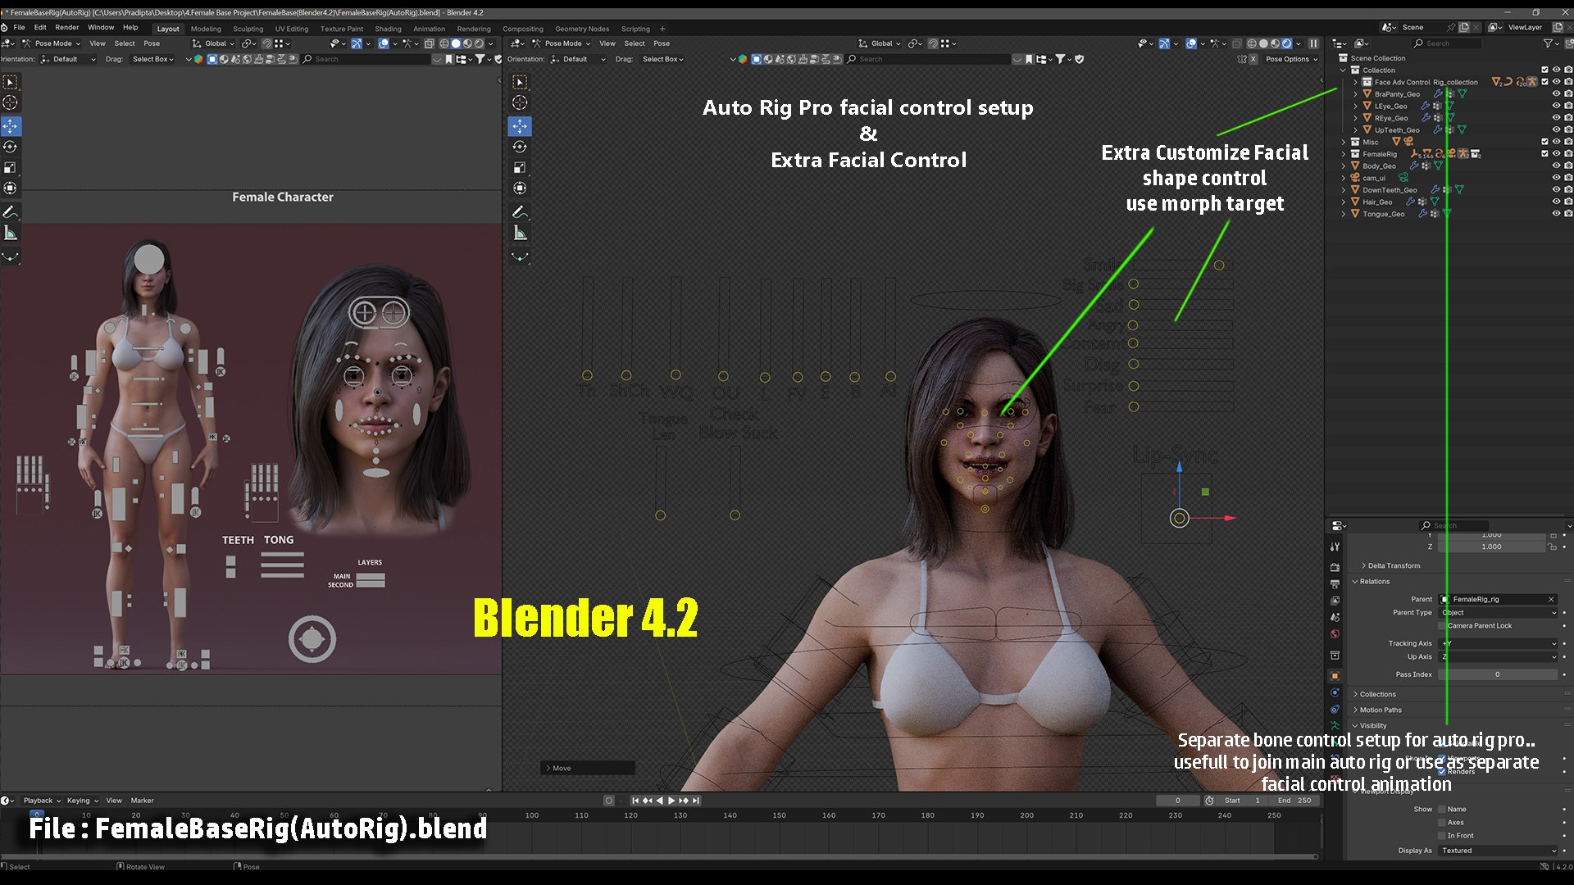The image size is (1574, 885).
Task: Select the Scale tool in right viewport toolbar
Action: pyautogui.click(x=520, y=167)
